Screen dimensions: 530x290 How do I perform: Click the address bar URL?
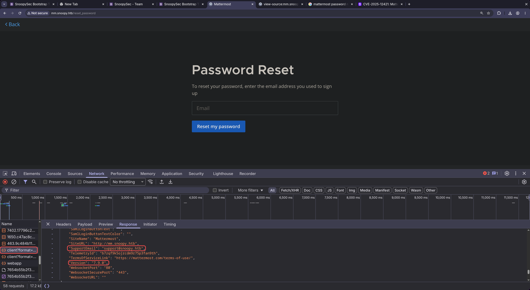pos(73,13)
